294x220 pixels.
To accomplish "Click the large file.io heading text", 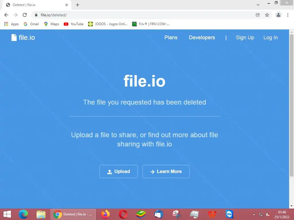I will (144, 81).
